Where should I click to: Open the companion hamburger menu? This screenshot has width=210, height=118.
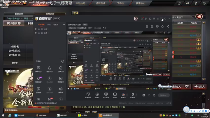(158, 19)
